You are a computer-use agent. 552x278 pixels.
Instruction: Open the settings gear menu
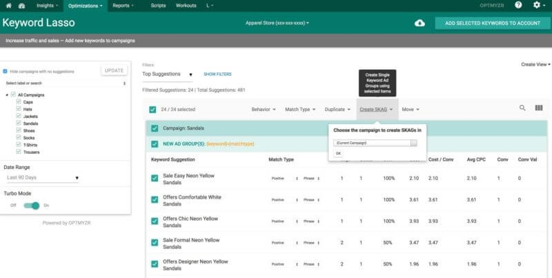[539, 5]
